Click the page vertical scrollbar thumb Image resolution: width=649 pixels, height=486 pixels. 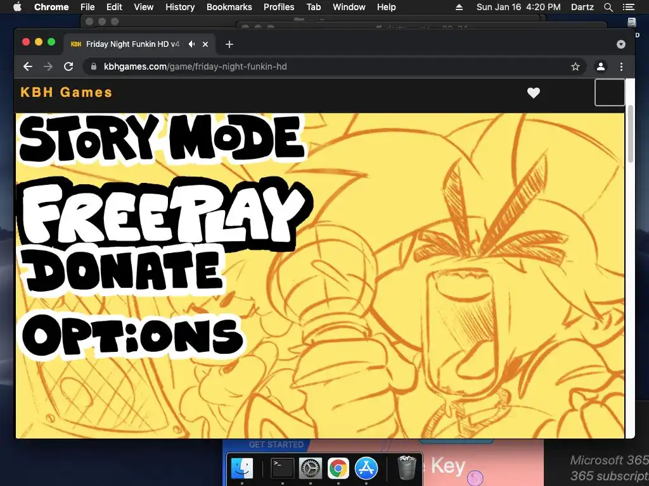630,134
